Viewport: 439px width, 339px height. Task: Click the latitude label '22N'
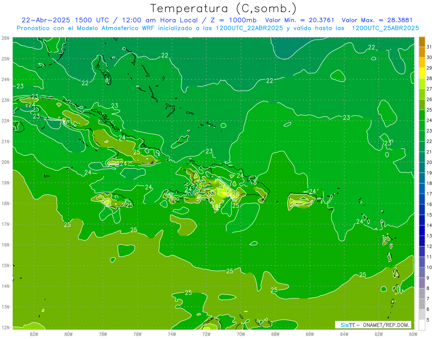pos(5,121)
